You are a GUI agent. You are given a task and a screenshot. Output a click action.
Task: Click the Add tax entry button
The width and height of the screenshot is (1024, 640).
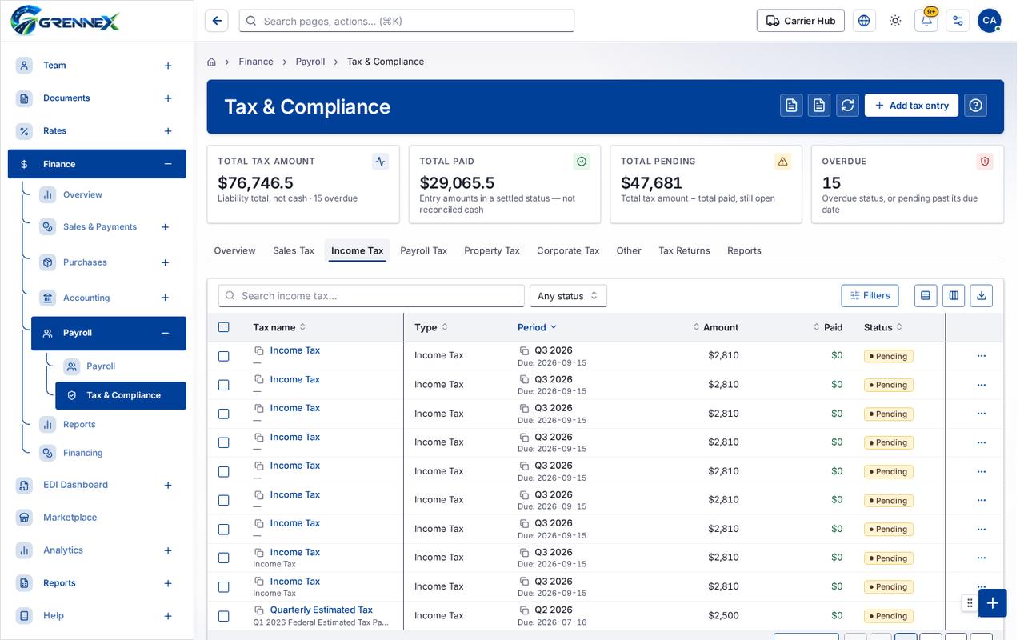point(911,106)
